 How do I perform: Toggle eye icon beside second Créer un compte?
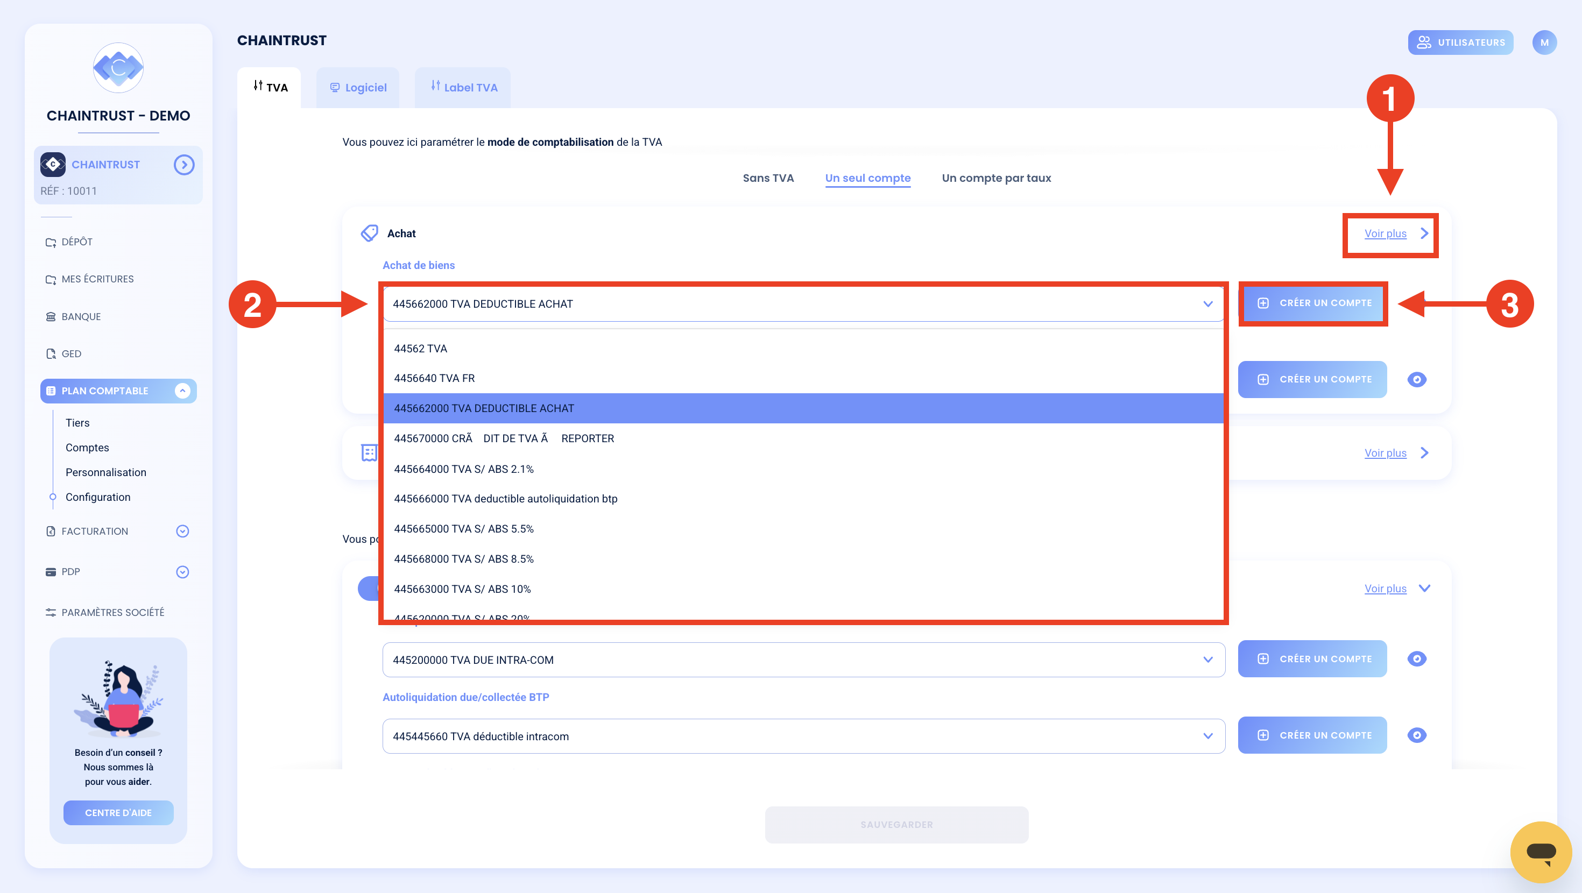[1416, 380]
